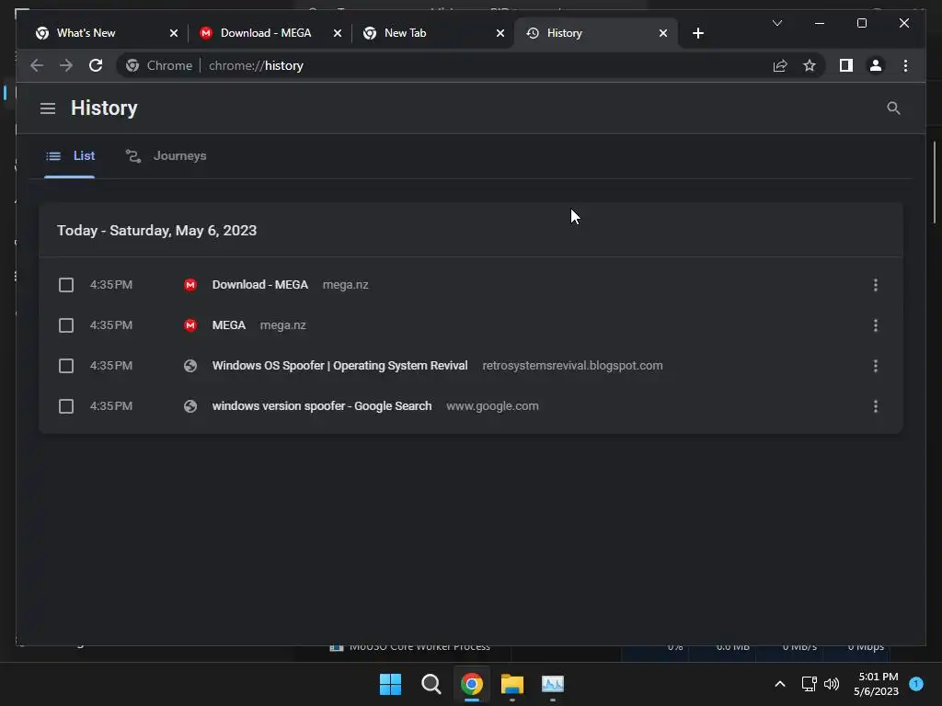Open Windows taskbar search
Image resolution: width=942 pixels, height=706 pixels.
pyautogui.click(x=431, y=684)
